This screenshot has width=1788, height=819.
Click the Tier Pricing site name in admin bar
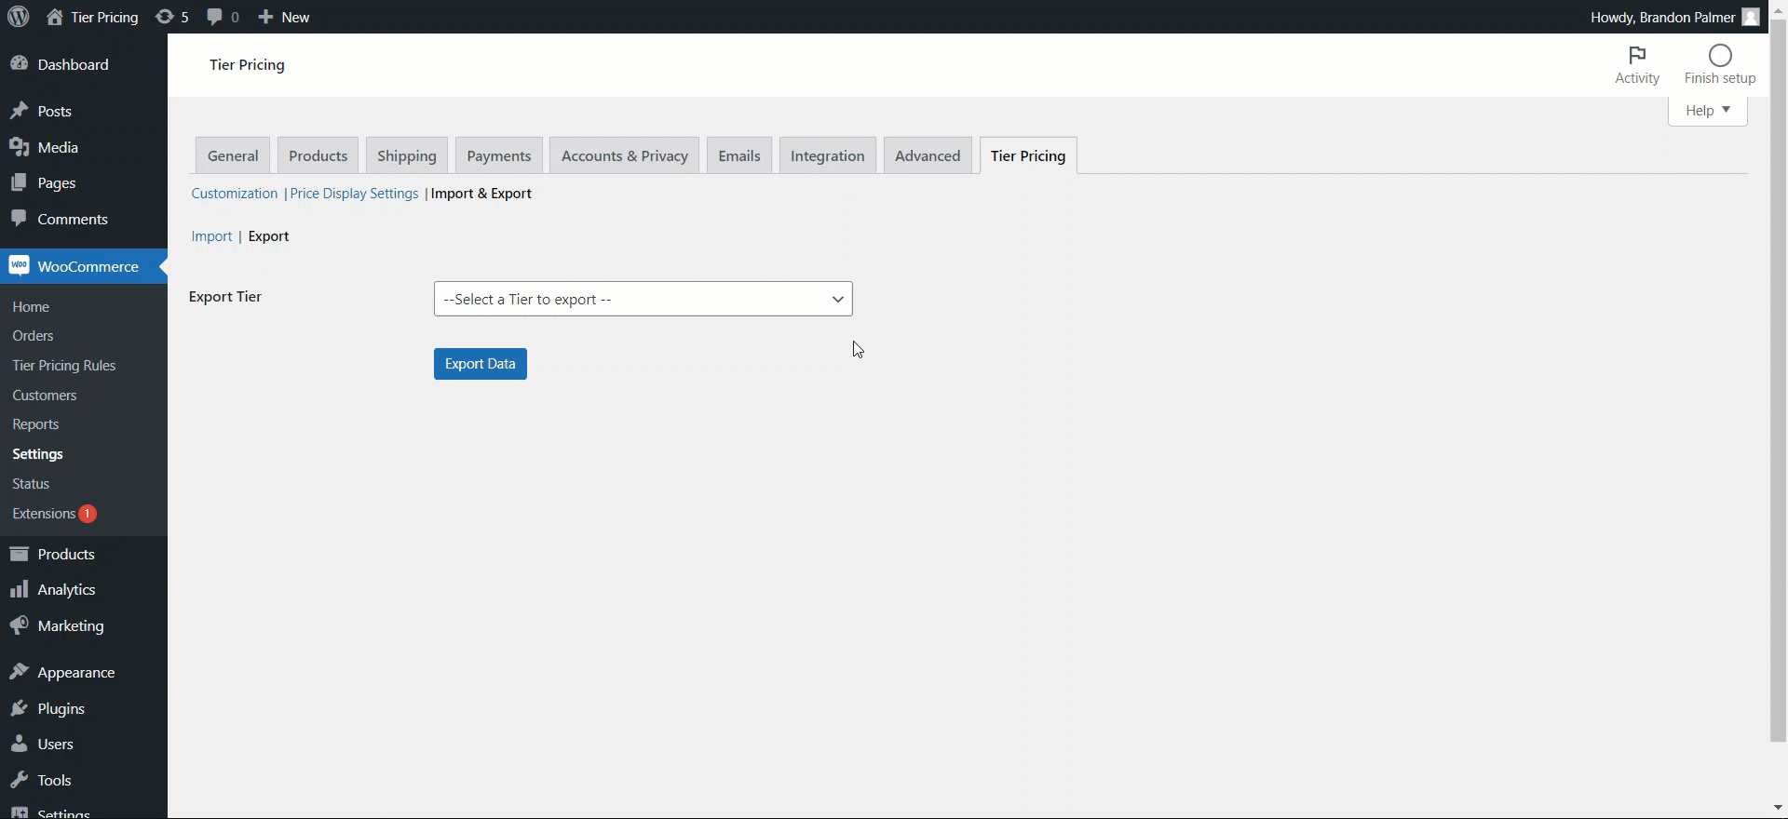104,17
